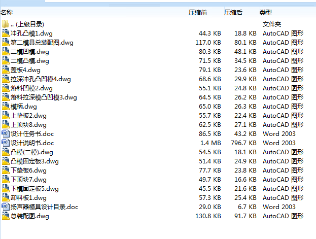Select the 盖板4.dwg file icon
The width and height of the screenshot is (316, 239).
coord(6,70)
